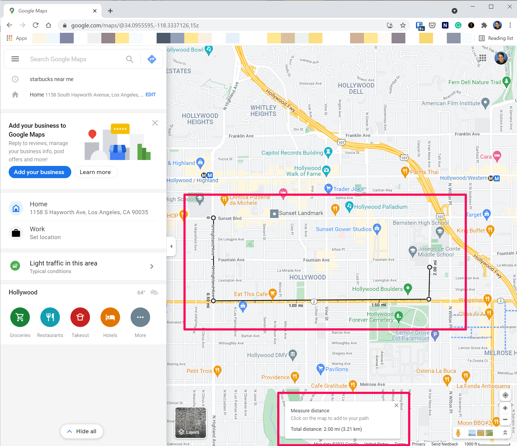The image size is (517, 446).
Task: Click the Restaurants category icon
Action: tap(50, 317)
